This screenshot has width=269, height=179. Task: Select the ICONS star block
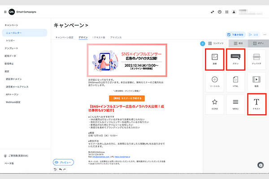[x=214, y=104]
